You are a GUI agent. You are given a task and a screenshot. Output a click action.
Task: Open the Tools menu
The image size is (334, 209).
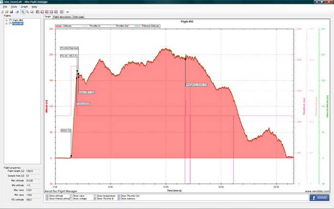pyautogui.click(x=14, y=7)
